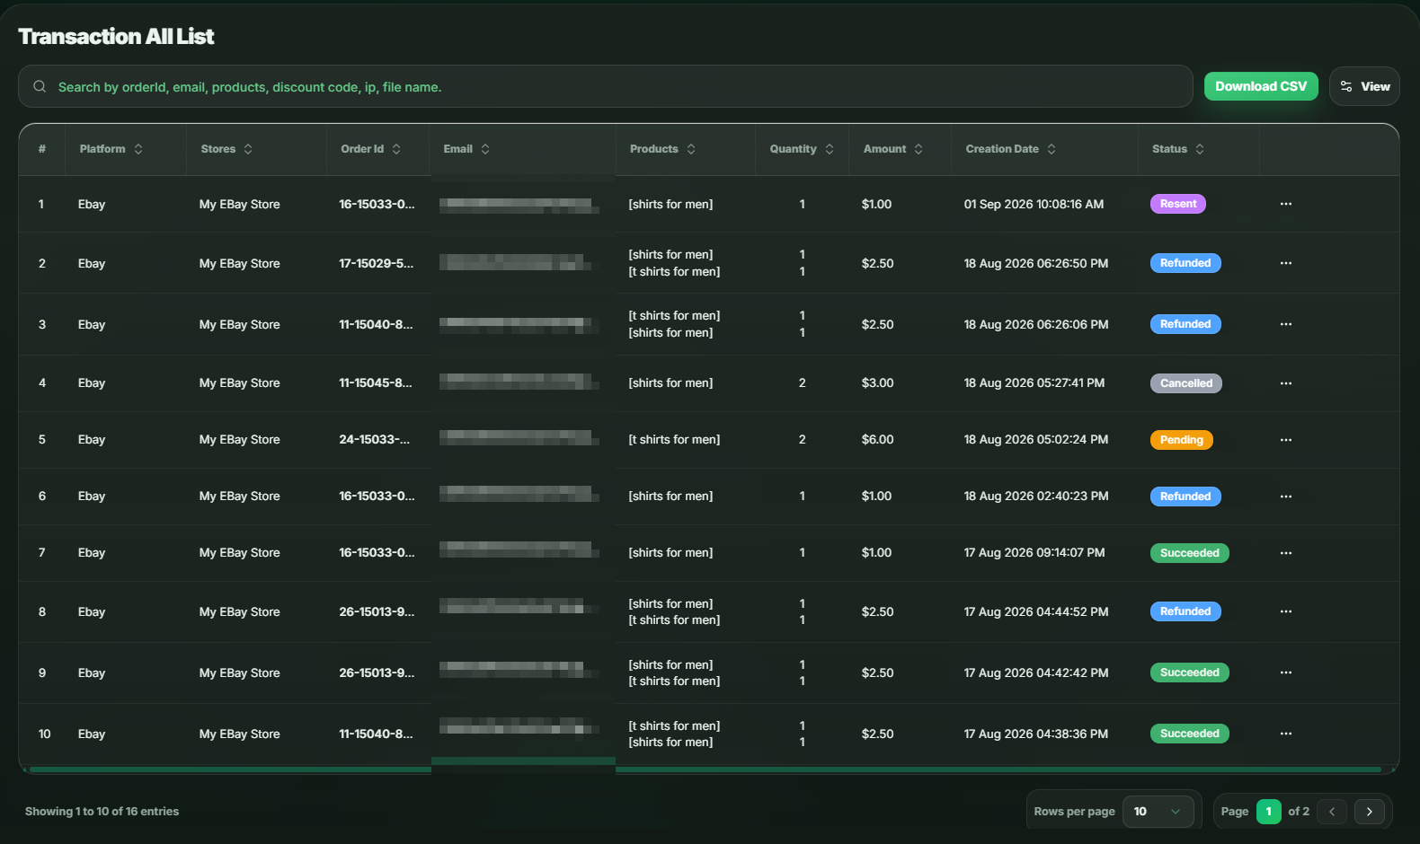The height and width of the screenshot is (844, 1420).
Task: Open the View options button
Action: pyautogui.click(x=1364, y=86)
